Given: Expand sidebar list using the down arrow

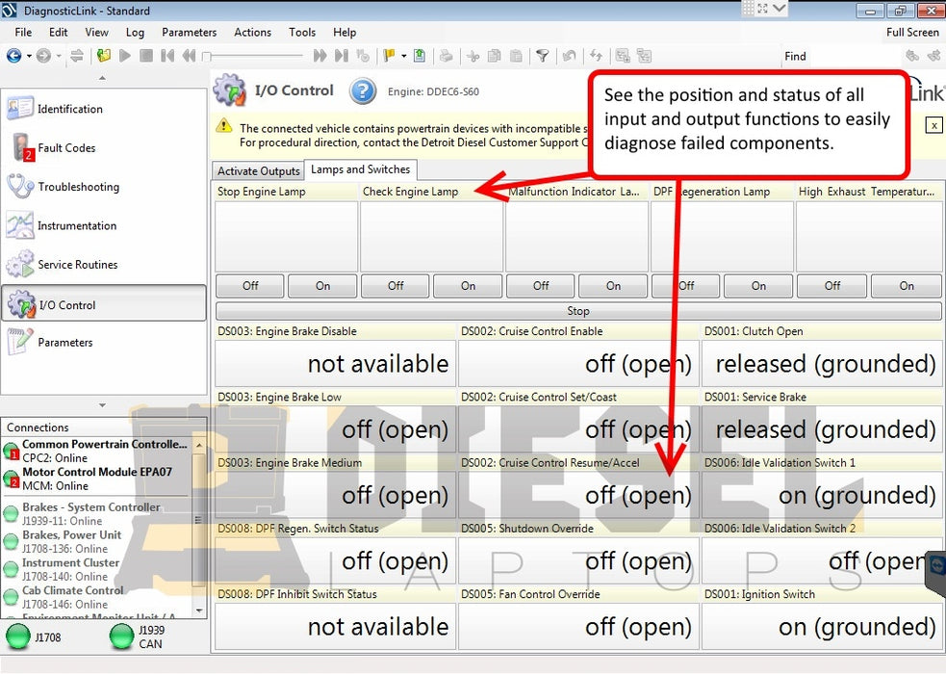Looking at the screenshot, I should pyautogui.click(x=103, y=405).
